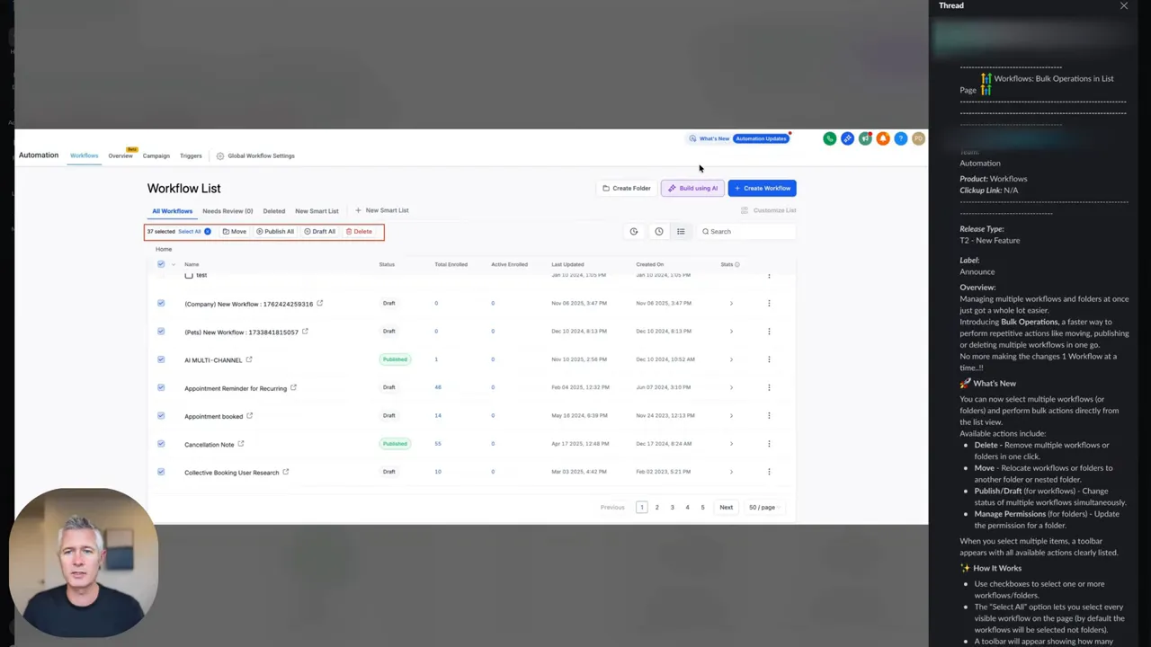Click the history clock icon above the table
Screen dimensions: 1151x647
[x=634, y=231]
